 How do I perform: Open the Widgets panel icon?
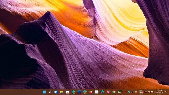(x=56, y=92)
